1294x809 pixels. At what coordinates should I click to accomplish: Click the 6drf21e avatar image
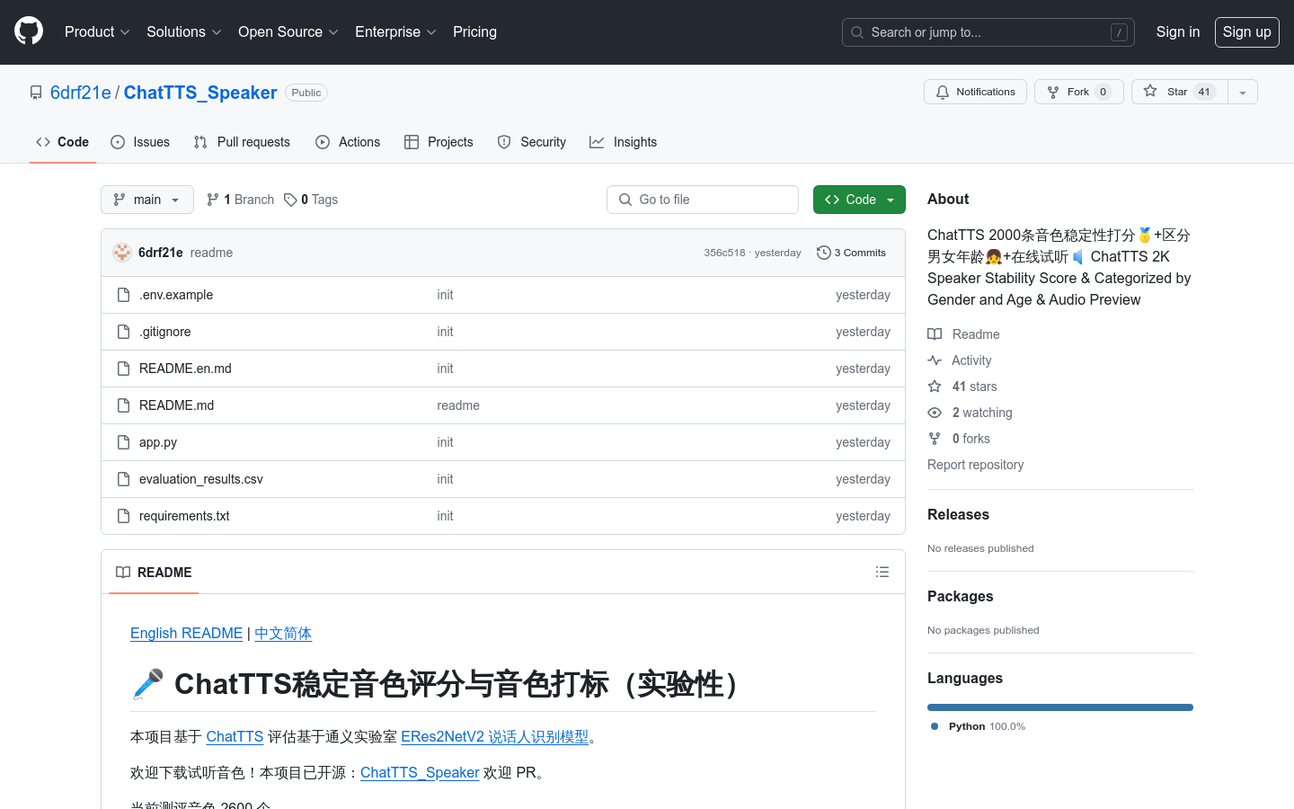122,253
